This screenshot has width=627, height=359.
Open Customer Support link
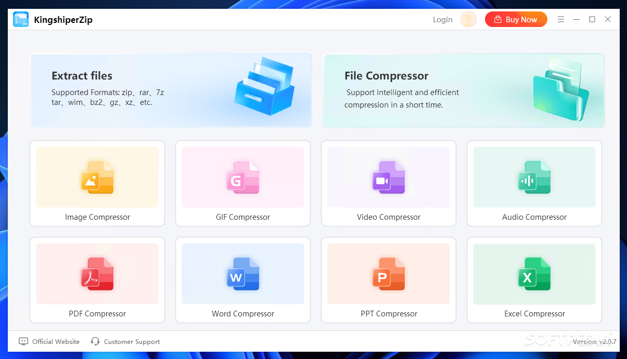point(132,342)
